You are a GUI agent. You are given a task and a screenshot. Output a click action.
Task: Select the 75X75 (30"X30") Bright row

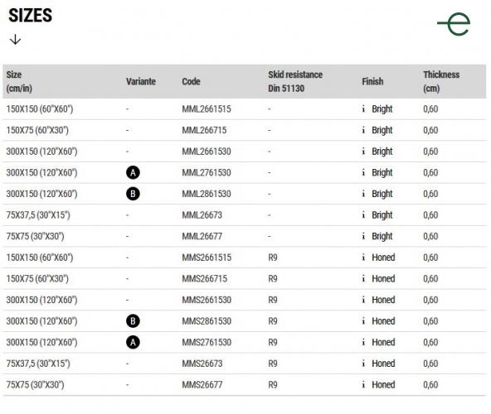click(x=244, y=236)
